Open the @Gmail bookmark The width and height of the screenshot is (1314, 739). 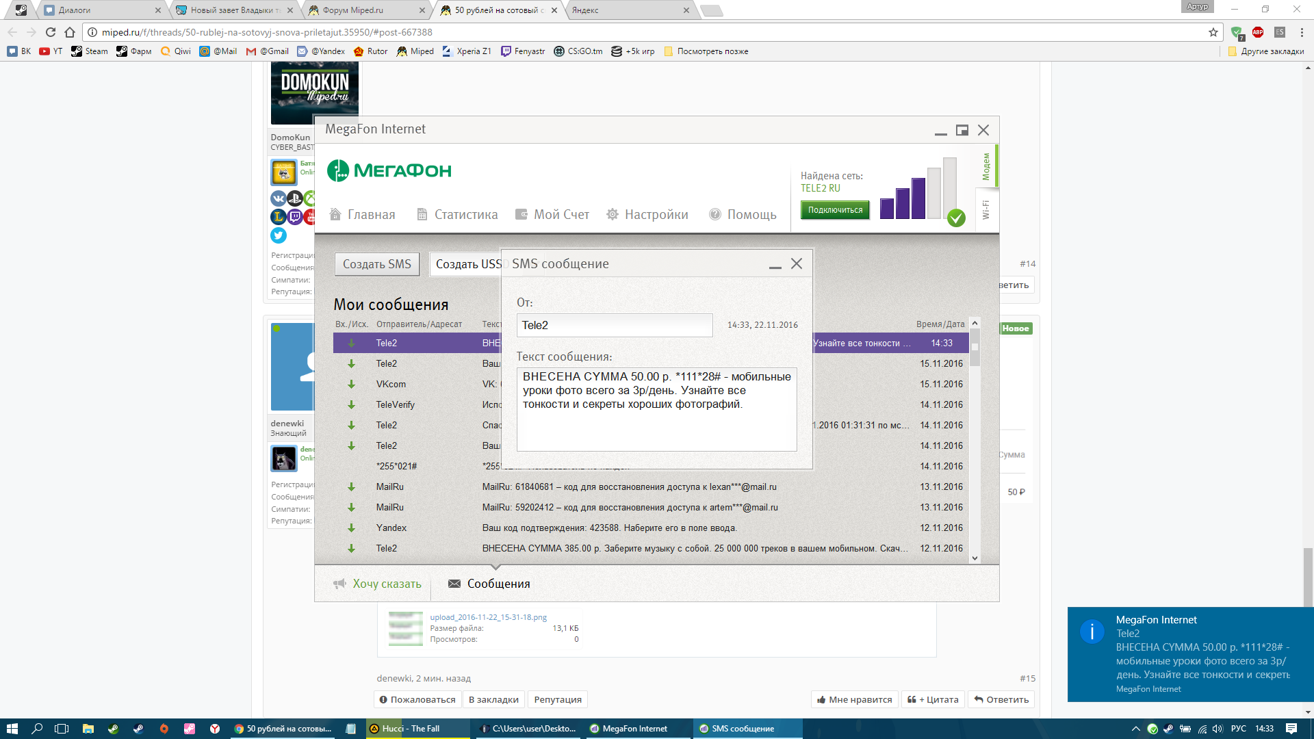click(268, 51)
